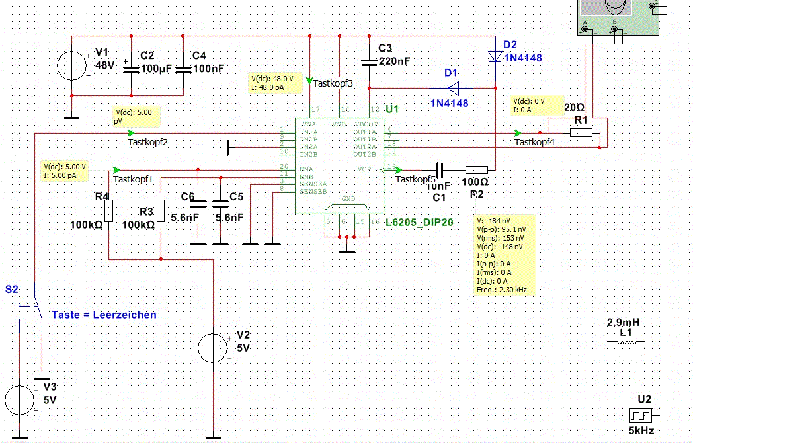Click the '1N4148' label under D1
The image size is (812, 443).
[x=449, y=103]
